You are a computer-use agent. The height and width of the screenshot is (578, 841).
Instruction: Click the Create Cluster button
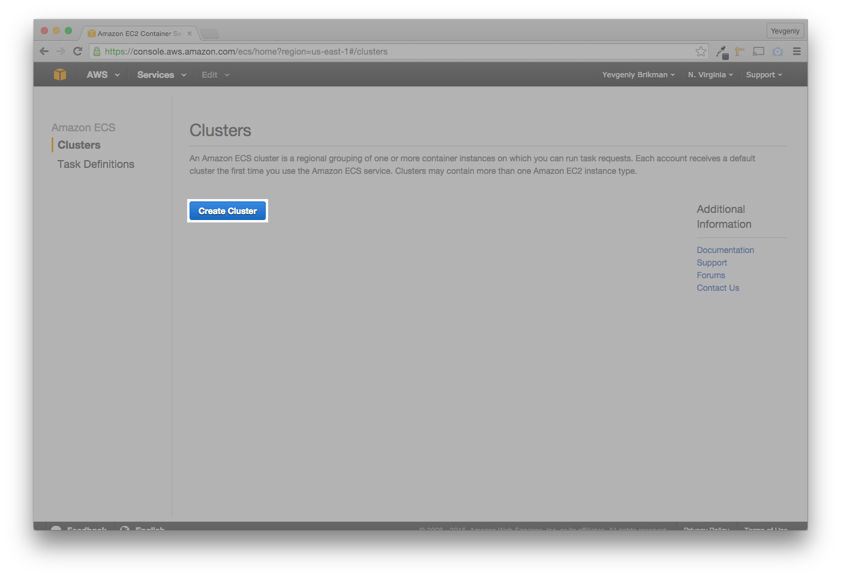[227, 211]
